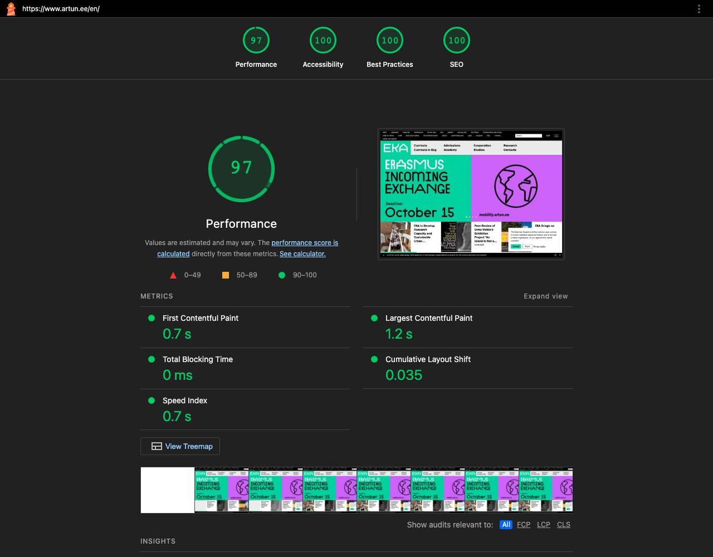Open the final page screenshot thumbnail
The height and width of the screenshot is (557, 713).
(471, 194)
